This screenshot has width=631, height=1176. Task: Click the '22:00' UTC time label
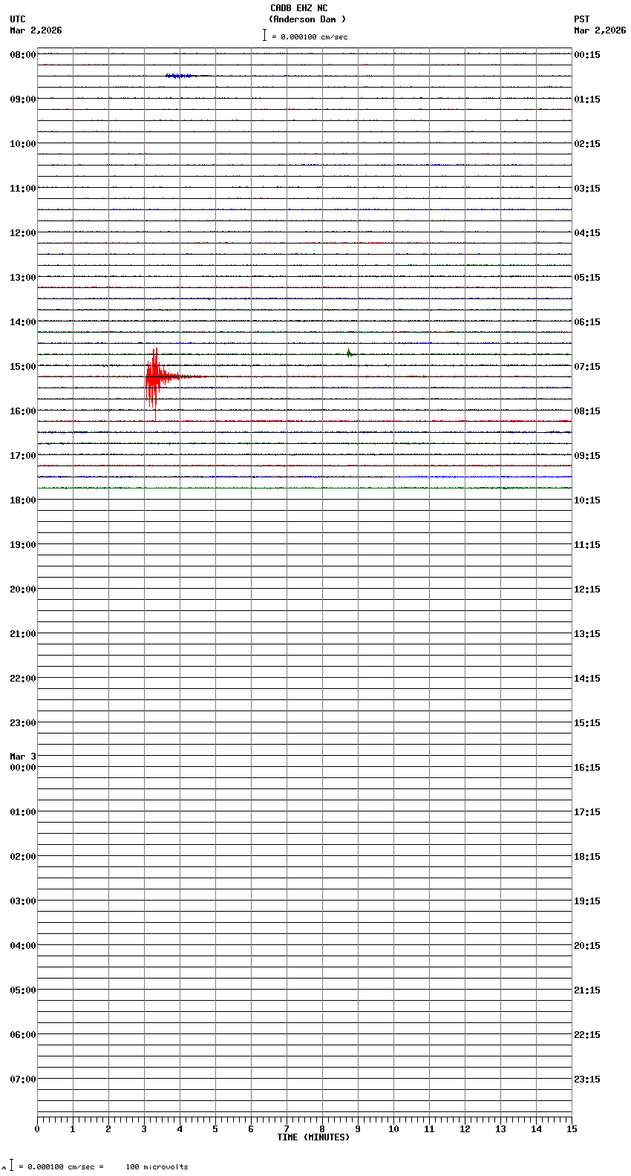coord(23,679)
